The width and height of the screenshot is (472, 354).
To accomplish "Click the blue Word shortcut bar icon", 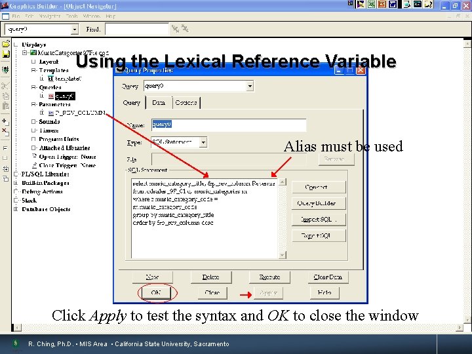I will click(x=393, y=4).
